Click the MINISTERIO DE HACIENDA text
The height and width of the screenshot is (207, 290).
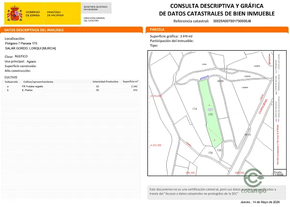tap(56, 14)
